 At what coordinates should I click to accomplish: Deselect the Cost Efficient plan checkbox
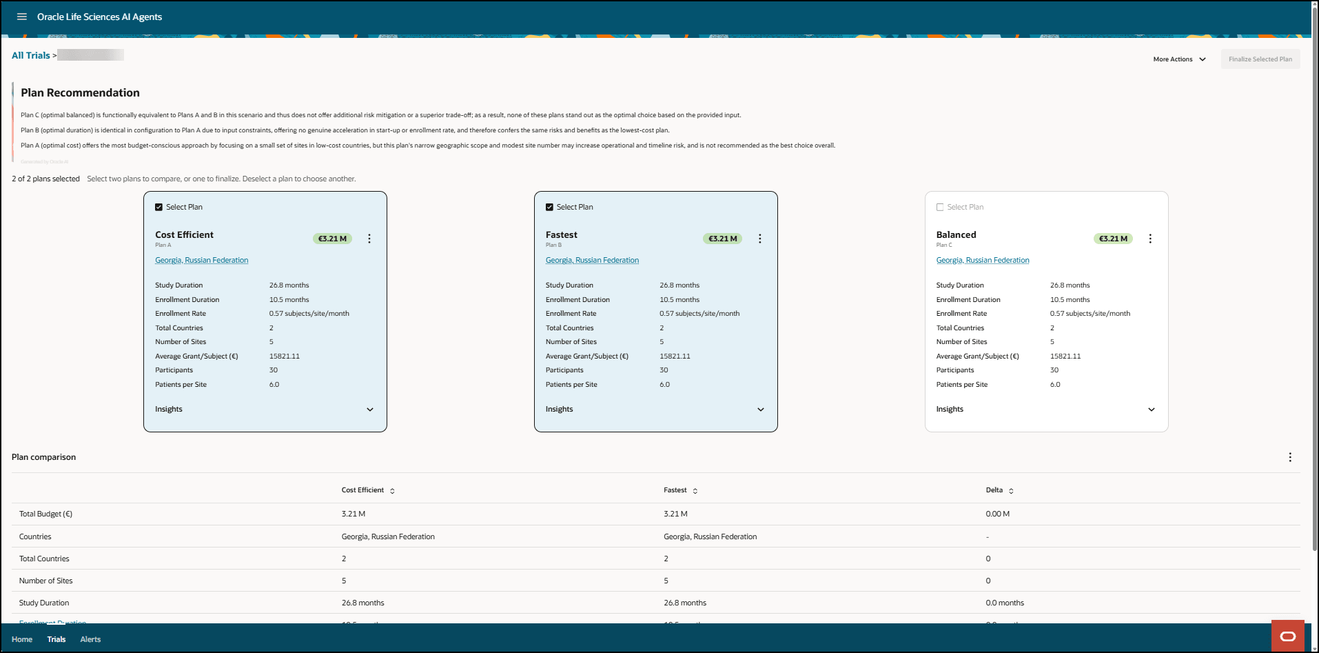click(159, 207)
